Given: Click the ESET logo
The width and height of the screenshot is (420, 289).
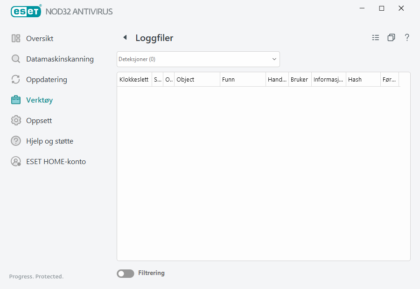Looking at the screenshot, I should [x=26, y=11].
